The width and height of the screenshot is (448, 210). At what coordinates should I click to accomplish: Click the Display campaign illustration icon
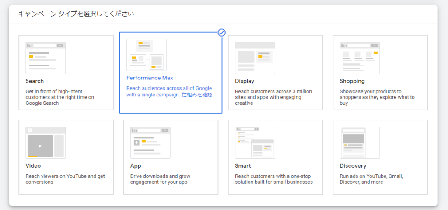255,58
